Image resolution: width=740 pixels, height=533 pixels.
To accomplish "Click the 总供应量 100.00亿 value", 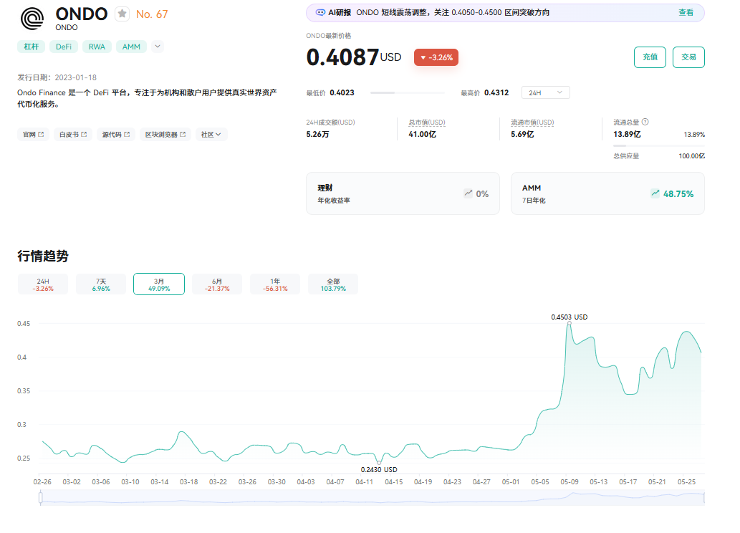I will tap(692, 155).
